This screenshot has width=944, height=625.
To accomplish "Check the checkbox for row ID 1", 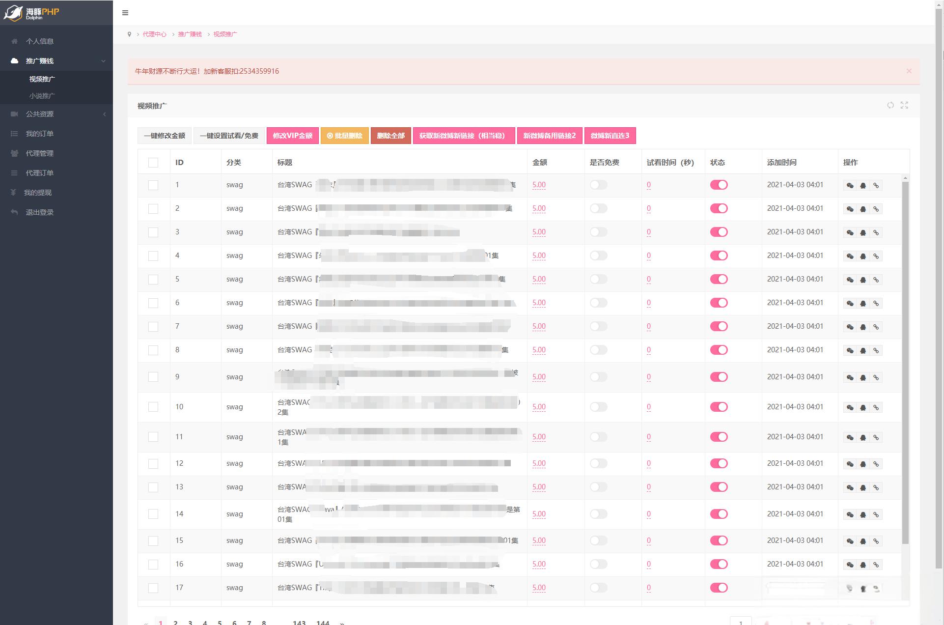I will pyautogui.click(x=153, y=185).
